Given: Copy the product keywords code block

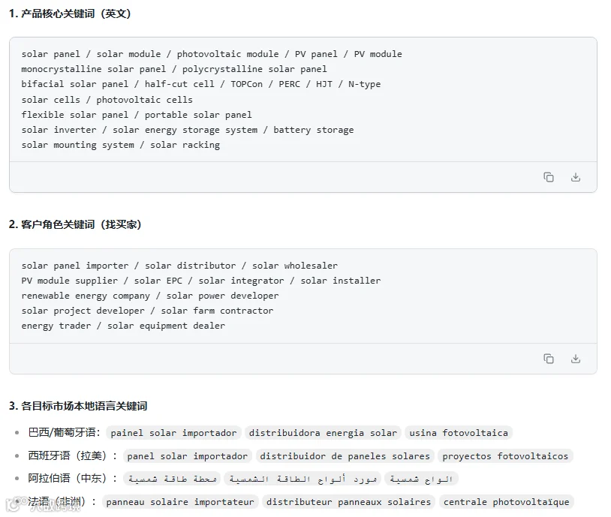Looking at the screenshot, I should [548, 177].
